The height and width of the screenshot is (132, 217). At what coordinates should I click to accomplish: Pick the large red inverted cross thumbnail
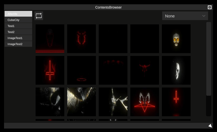pos(50,70)
